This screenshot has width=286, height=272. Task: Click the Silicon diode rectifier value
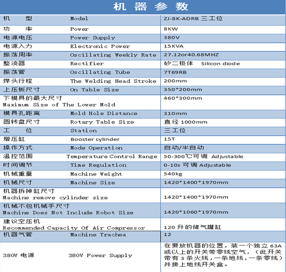click(x=220, y=64)
